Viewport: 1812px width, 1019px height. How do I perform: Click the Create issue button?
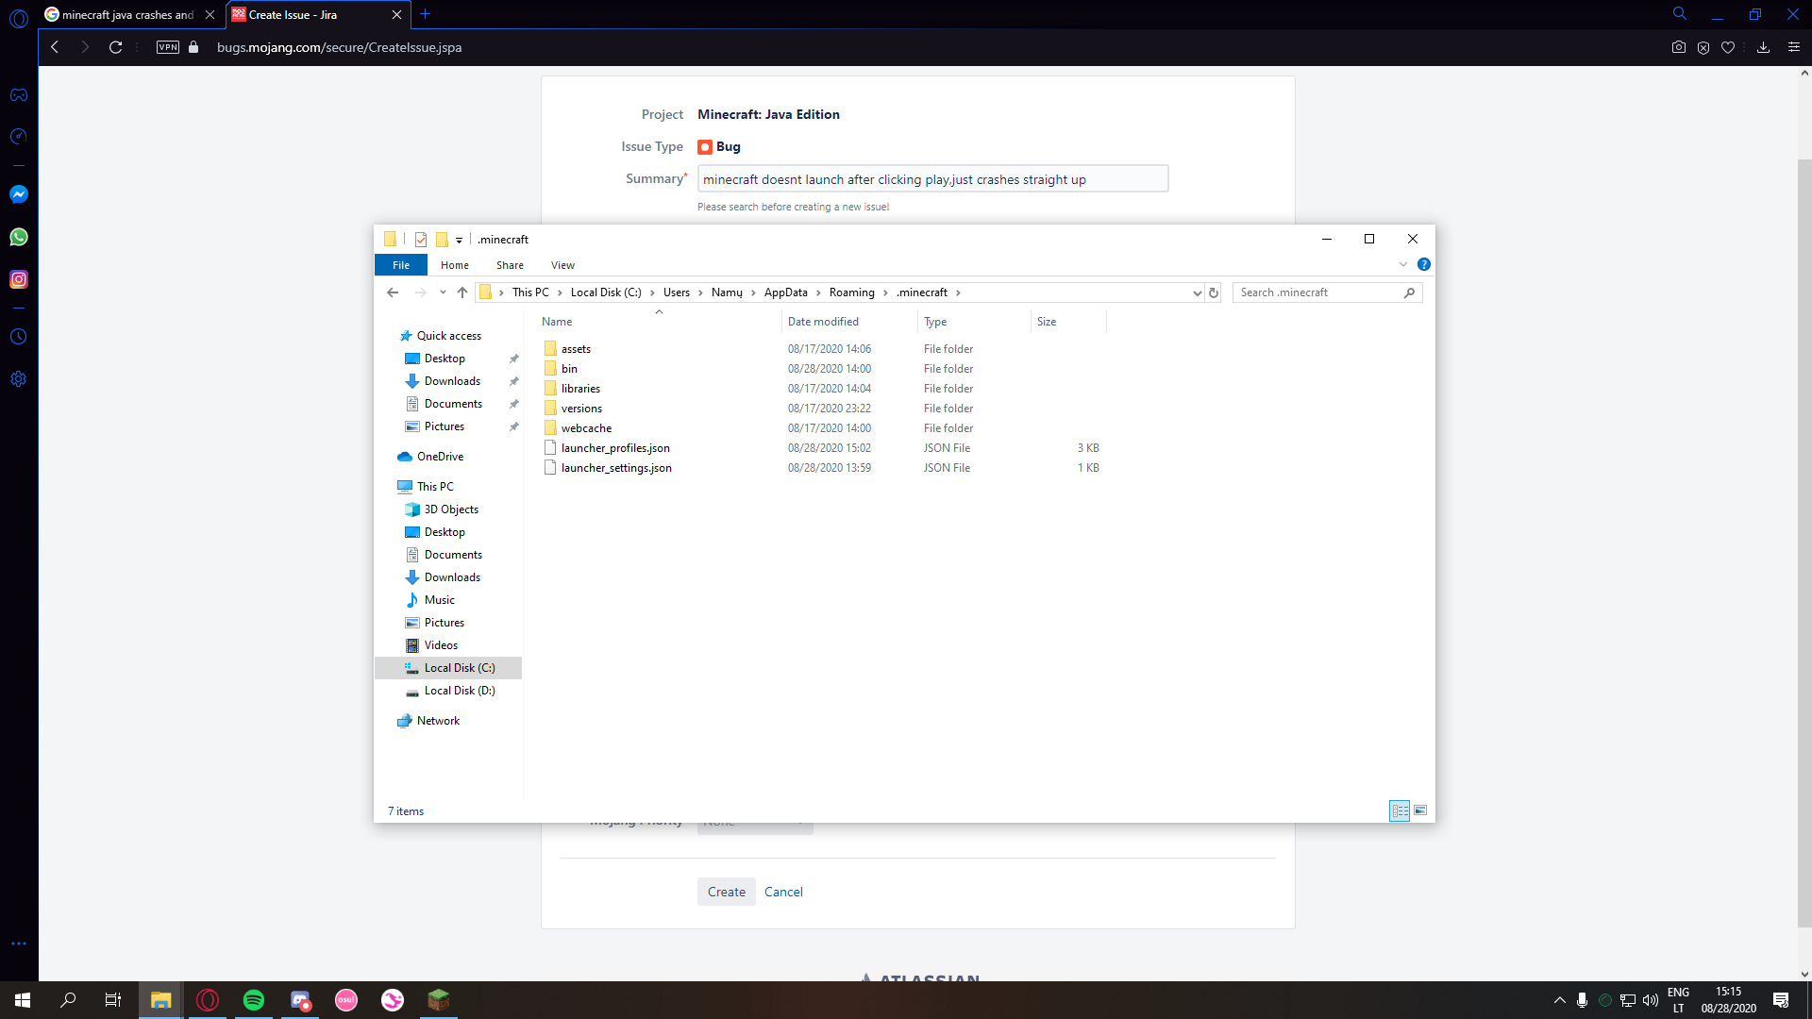pyautogui.click(x=726, y=892)
